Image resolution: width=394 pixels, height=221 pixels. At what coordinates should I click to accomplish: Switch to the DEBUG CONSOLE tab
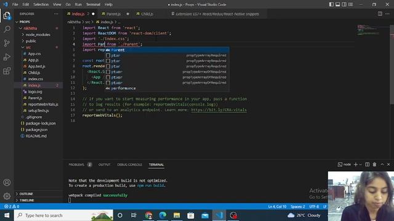[x=129, y=165]
